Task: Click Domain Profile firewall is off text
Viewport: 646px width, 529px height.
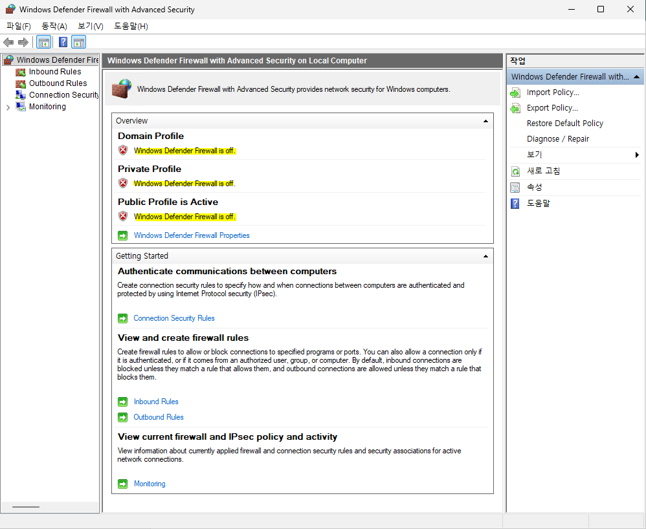Action: pyautogui.click(x=184, y=151)
